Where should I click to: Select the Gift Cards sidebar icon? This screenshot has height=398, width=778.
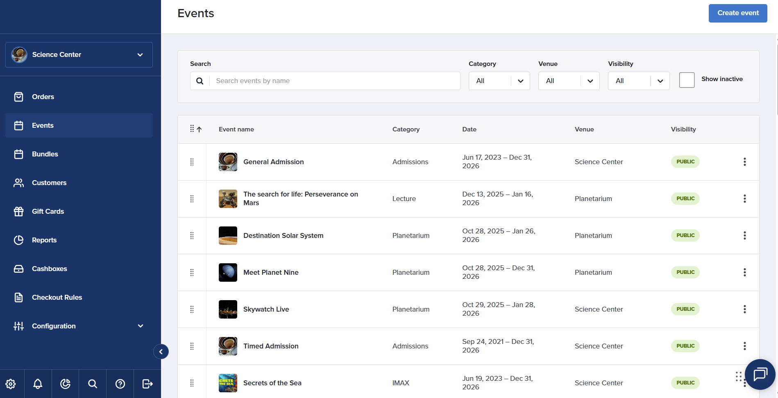click(x=19, y=211)
